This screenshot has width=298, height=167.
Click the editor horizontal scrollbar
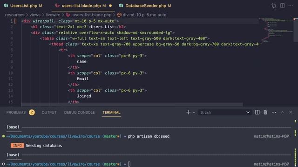(x=132, y=104)
